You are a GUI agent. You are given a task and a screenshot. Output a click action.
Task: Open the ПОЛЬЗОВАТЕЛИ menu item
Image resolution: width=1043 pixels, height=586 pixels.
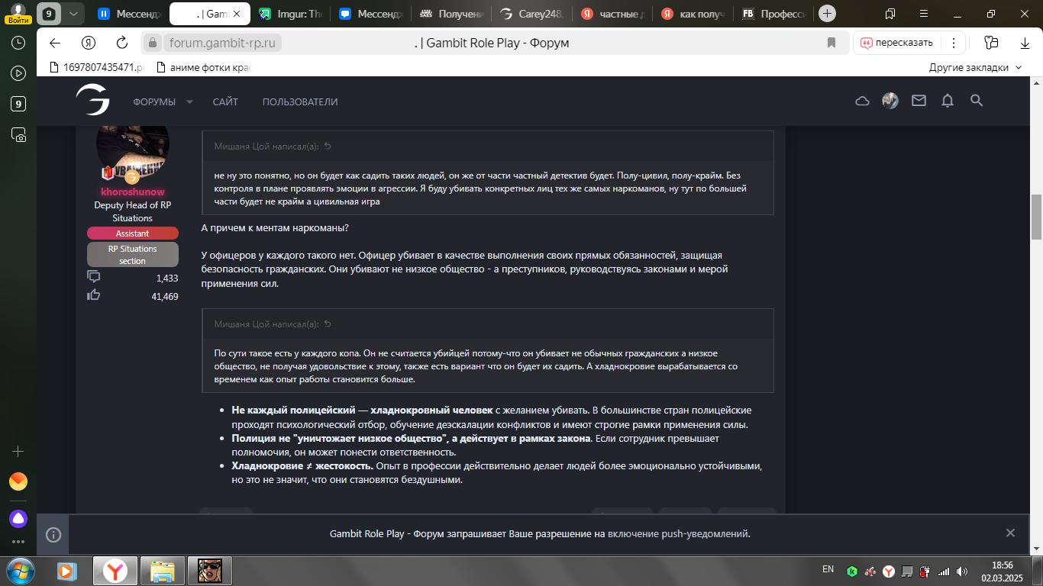pyautogui.click(x=300, y=102)
